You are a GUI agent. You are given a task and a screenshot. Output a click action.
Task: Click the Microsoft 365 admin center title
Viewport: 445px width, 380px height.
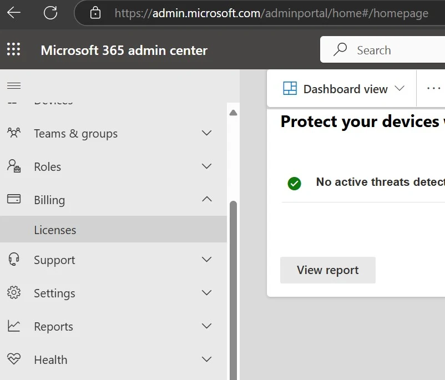[x=124, y=50]
